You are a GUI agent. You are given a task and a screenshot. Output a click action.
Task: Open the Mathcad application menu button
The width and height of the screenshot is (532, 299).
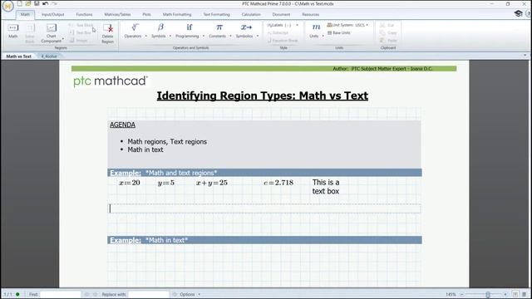click(x=7, y=6)
